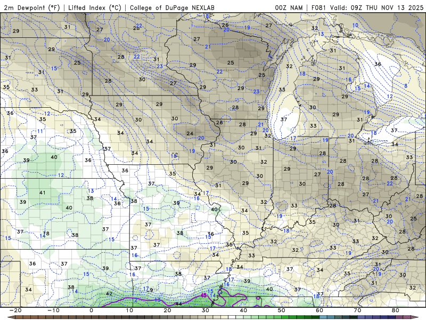Click the -20 label on color scale
Screen dimensions: 426x320
15,310
